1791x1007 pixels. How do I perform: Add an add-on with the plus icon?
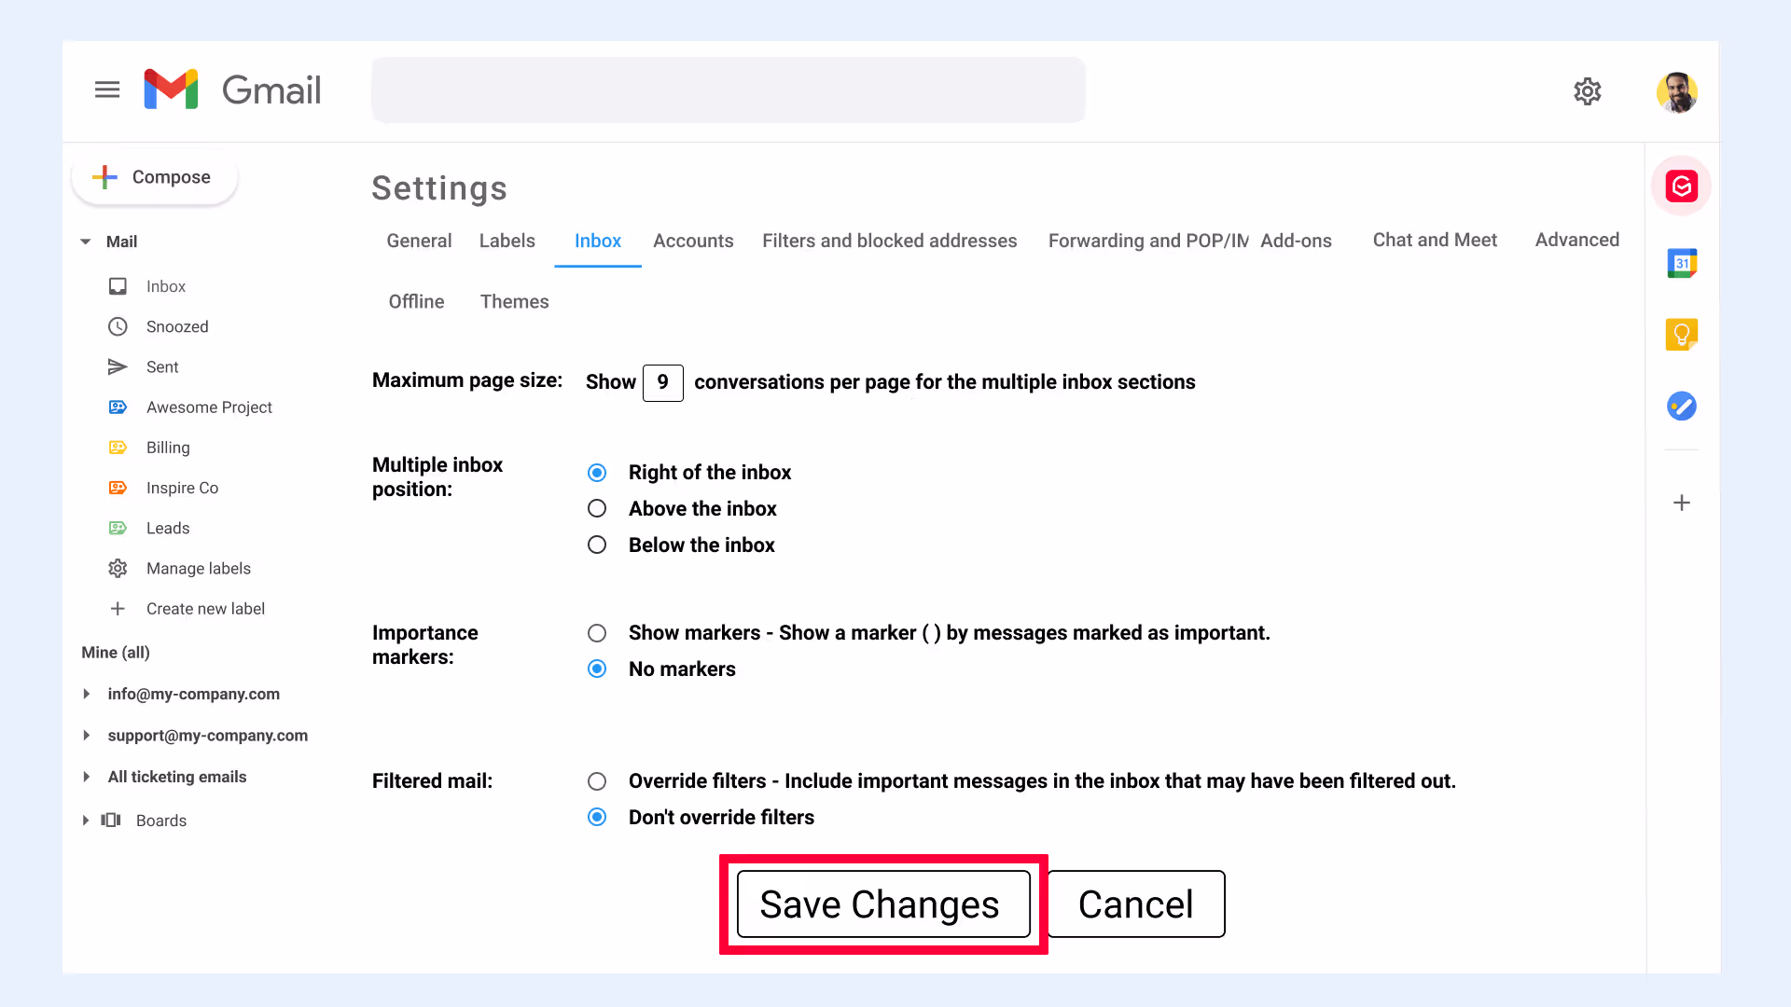click(x=1681, y=503)
